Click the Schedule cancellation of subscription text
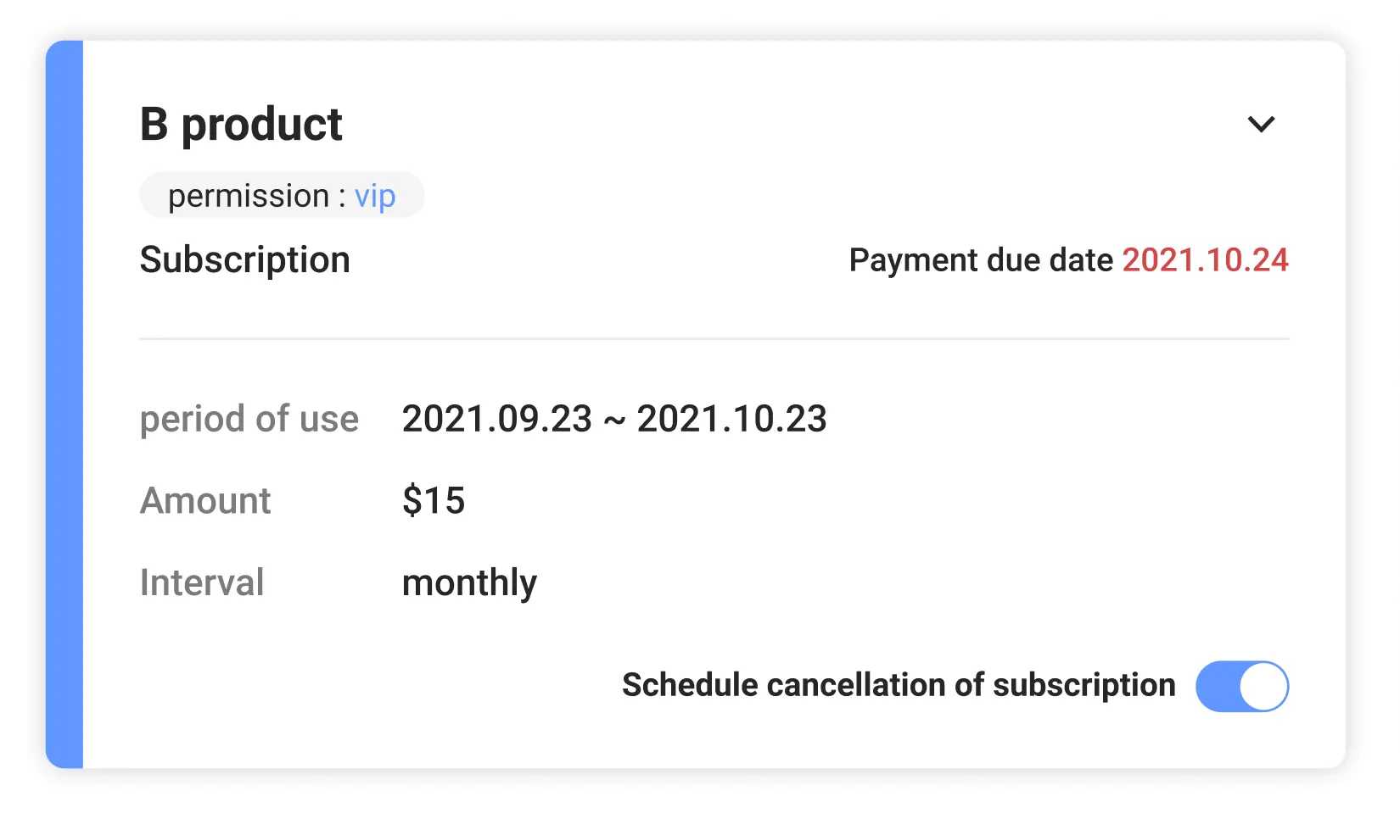 click(x=899, y=685)
